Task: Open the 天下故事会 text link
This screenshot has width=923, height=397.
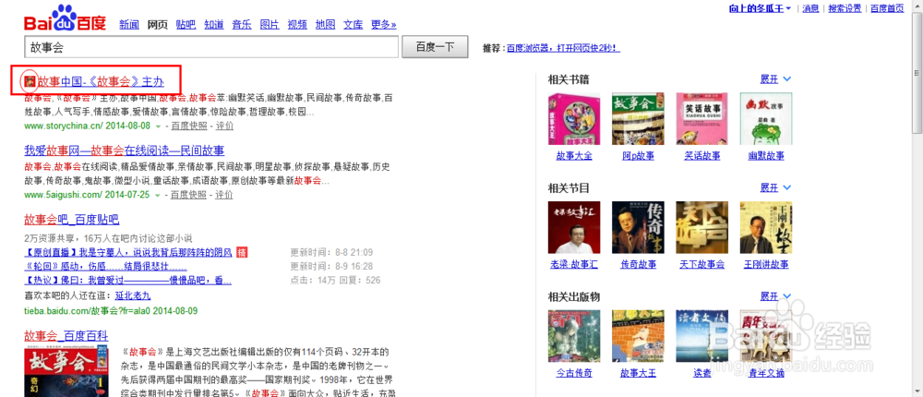Action: [x=702, y=264]
